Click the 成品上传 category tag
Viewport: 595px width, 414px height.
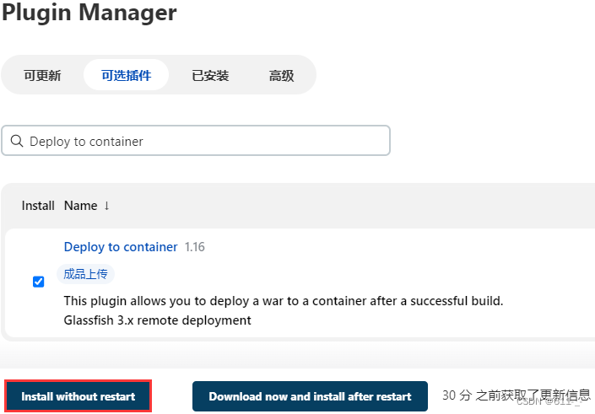coord(85,274)
